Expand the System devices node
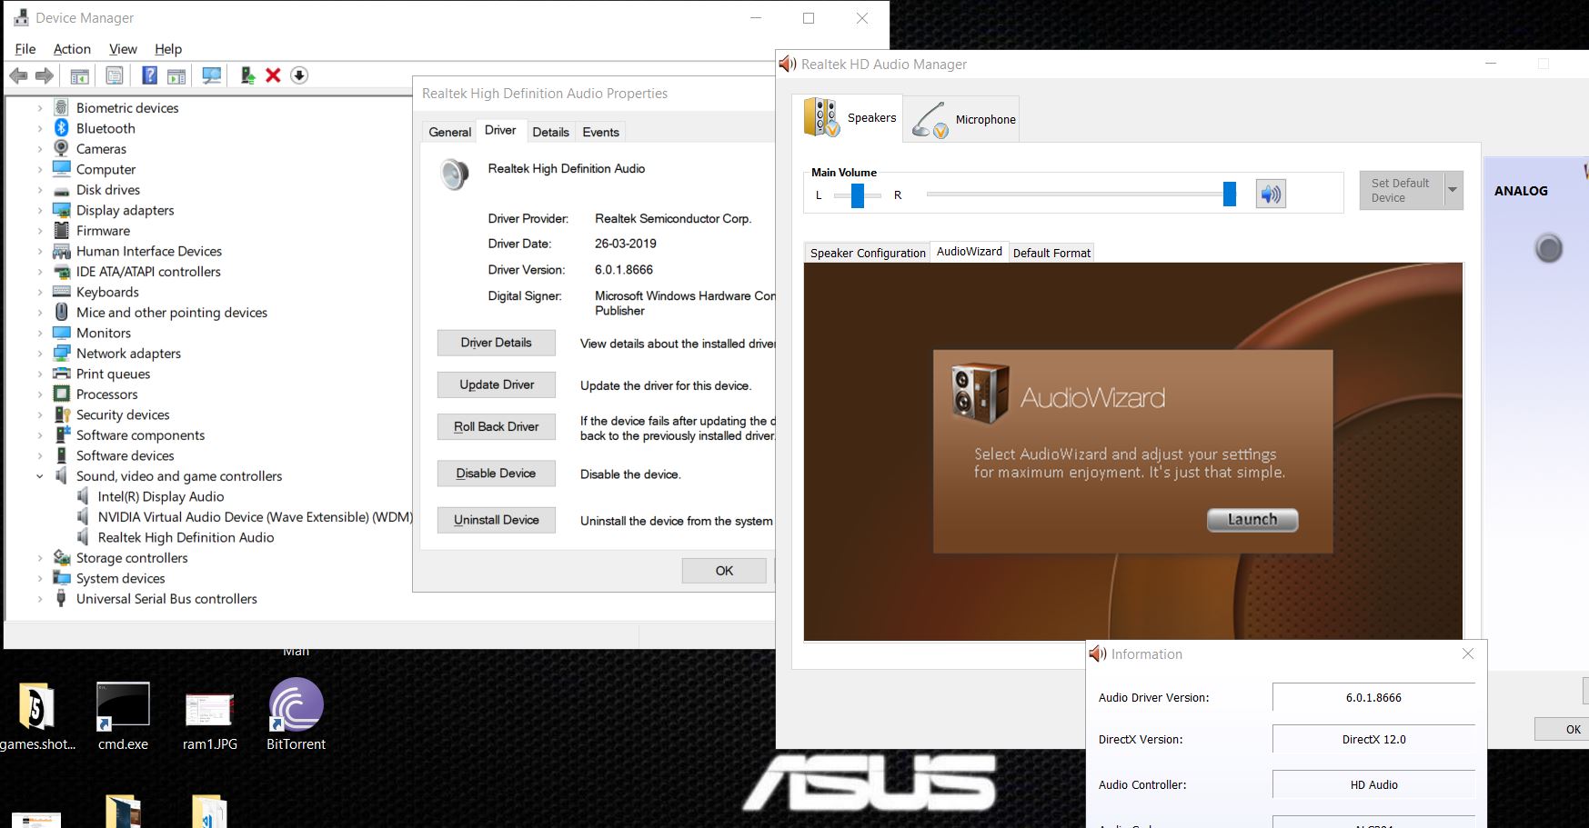Viewport: 1589px width, 828px height. pyautogui.click(x=40, y=578)
